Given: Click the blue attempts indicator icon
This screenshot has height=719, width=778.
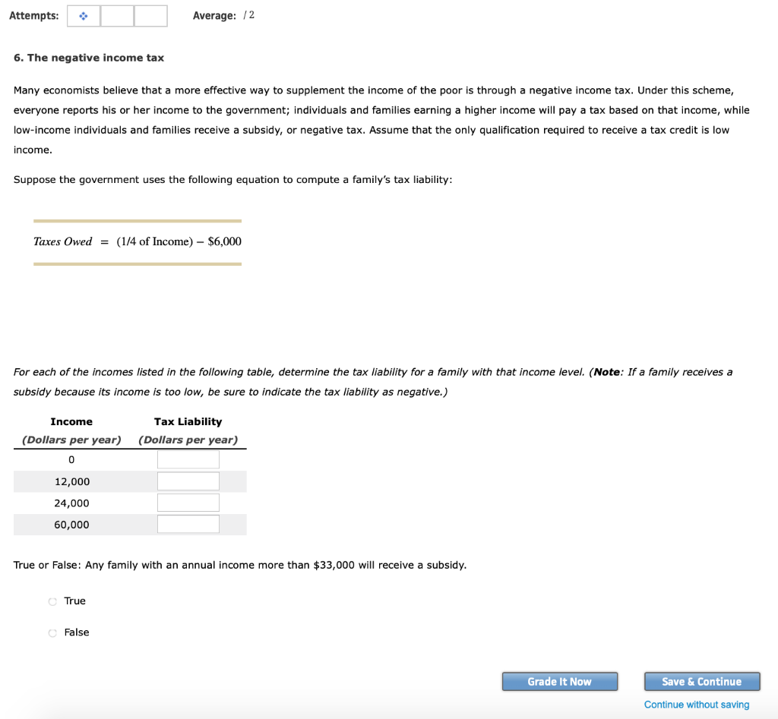Looking at the screenshot, I should [x=83, y=15].
